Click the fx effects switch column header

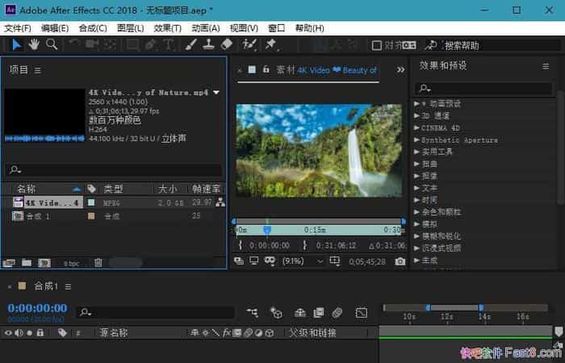[226, 332]
